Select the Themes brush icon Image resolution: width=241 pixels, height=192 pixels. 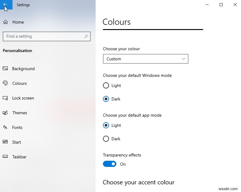click(5, 113)
